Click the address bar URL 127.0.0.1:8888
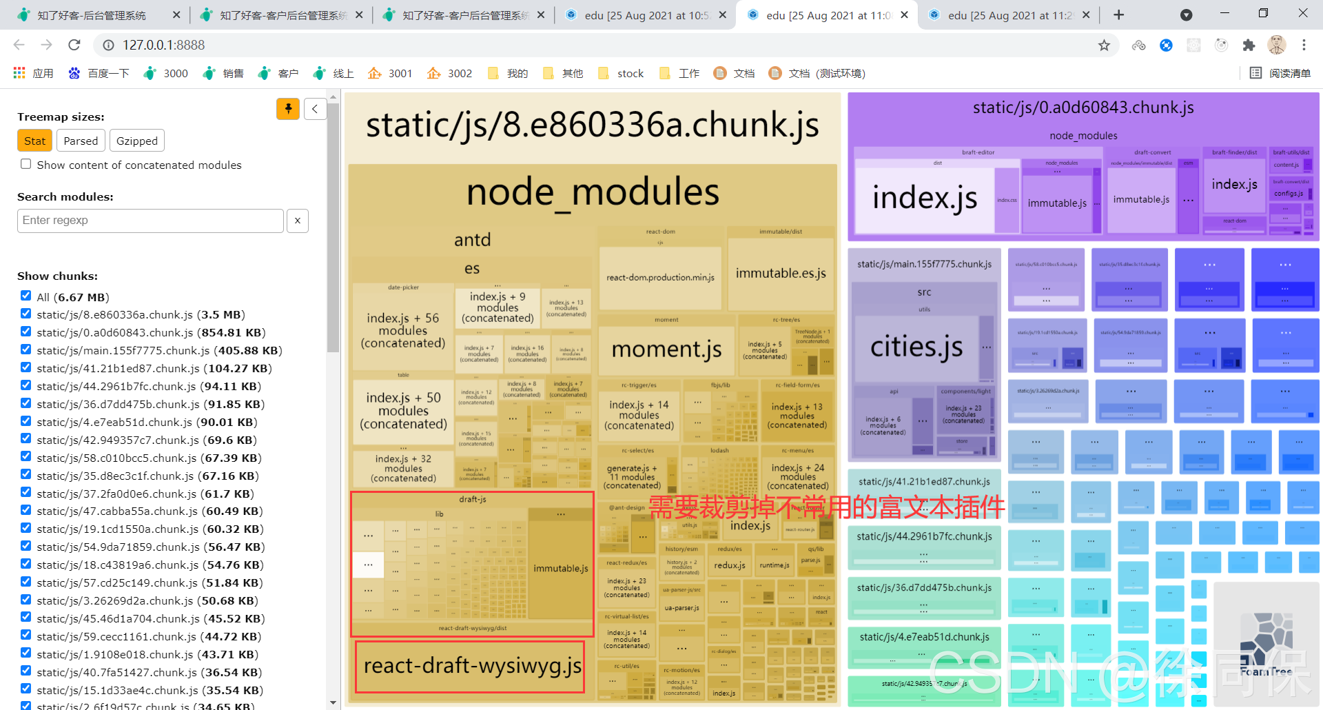The image size is (1323, 710). (x=164, y=45)
